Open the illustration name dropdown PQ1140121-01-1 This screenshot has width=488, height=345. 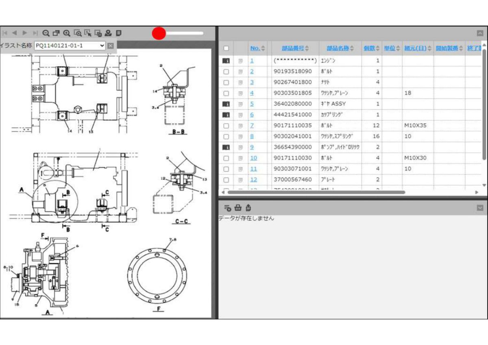click(70, 46)
